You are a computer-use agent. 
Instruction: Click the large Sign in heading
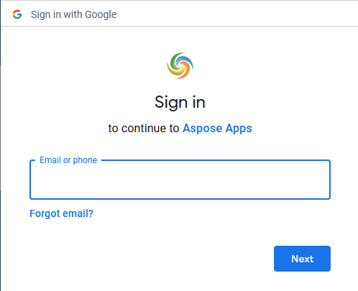point(180,103)
